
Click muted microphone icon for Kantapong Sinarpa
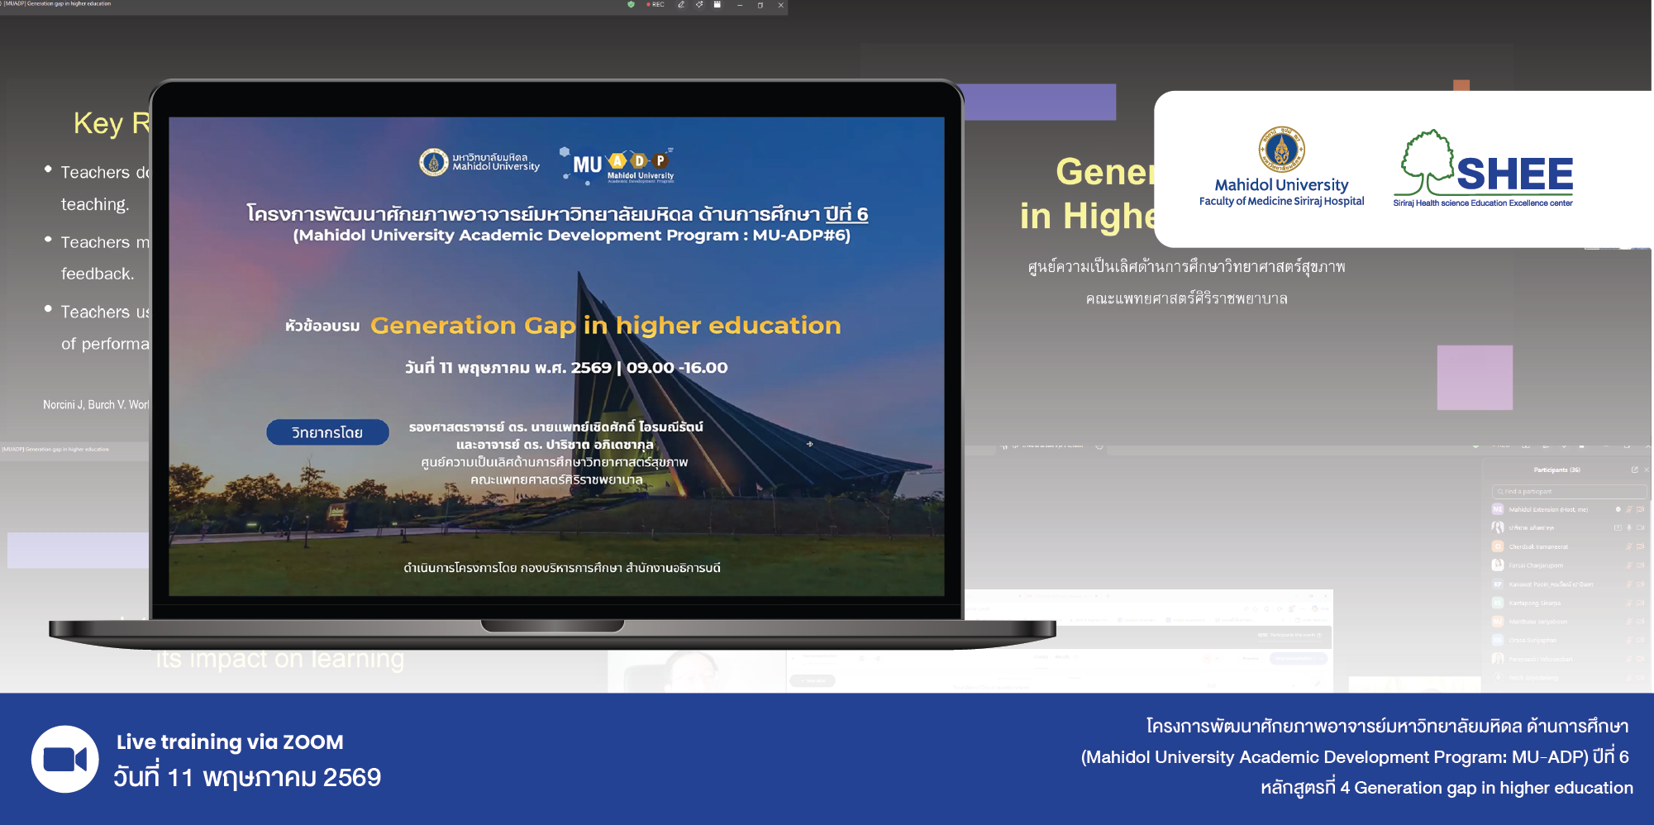click(x=1630, y=603)
